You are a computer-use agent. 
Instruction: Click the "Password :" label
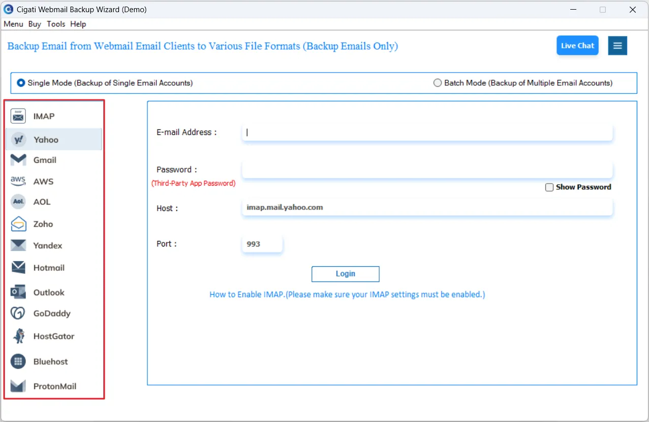[177, 169]
